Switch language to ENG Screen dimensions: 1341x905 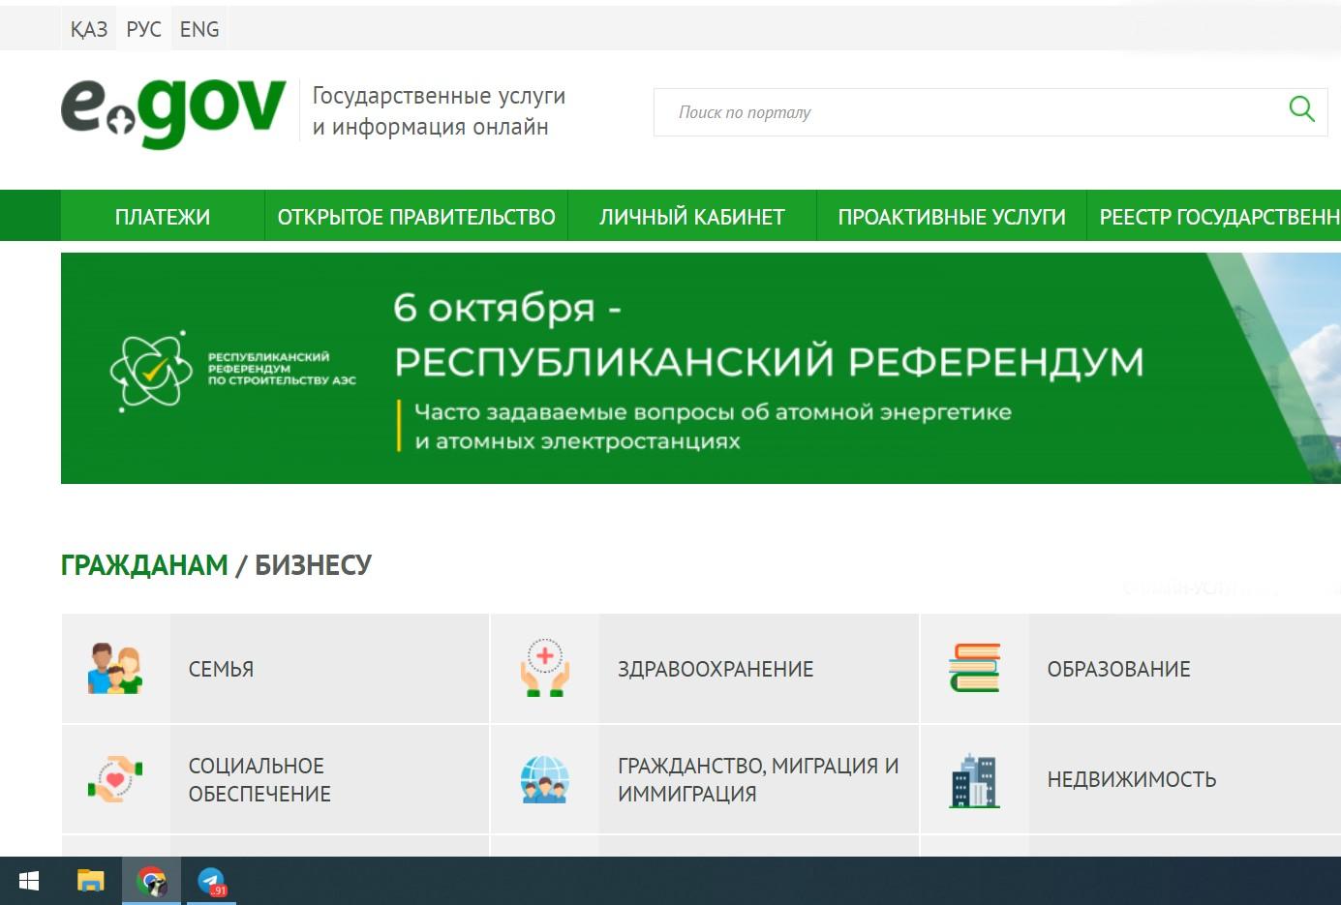(199, 29)
